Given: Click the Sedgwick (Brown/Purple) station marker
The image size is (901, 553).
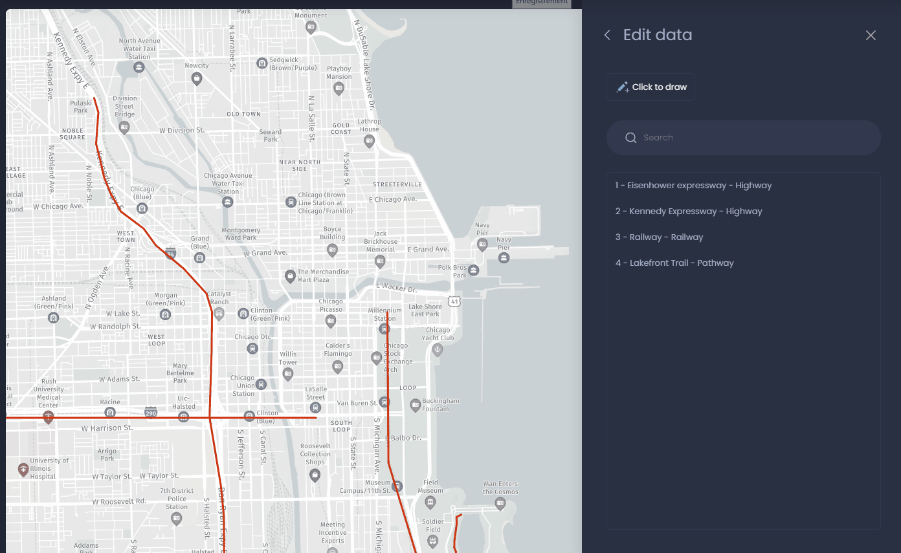Looking at the screenshot, I should click(261, 63).
